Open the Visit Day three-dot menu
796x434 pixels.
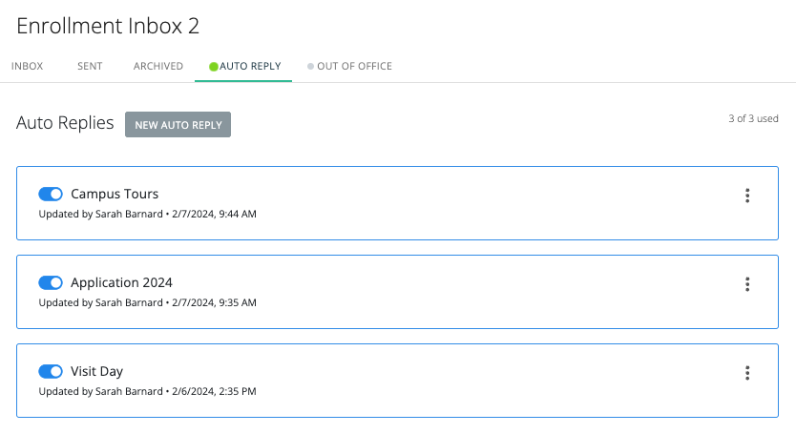point(747,373)
